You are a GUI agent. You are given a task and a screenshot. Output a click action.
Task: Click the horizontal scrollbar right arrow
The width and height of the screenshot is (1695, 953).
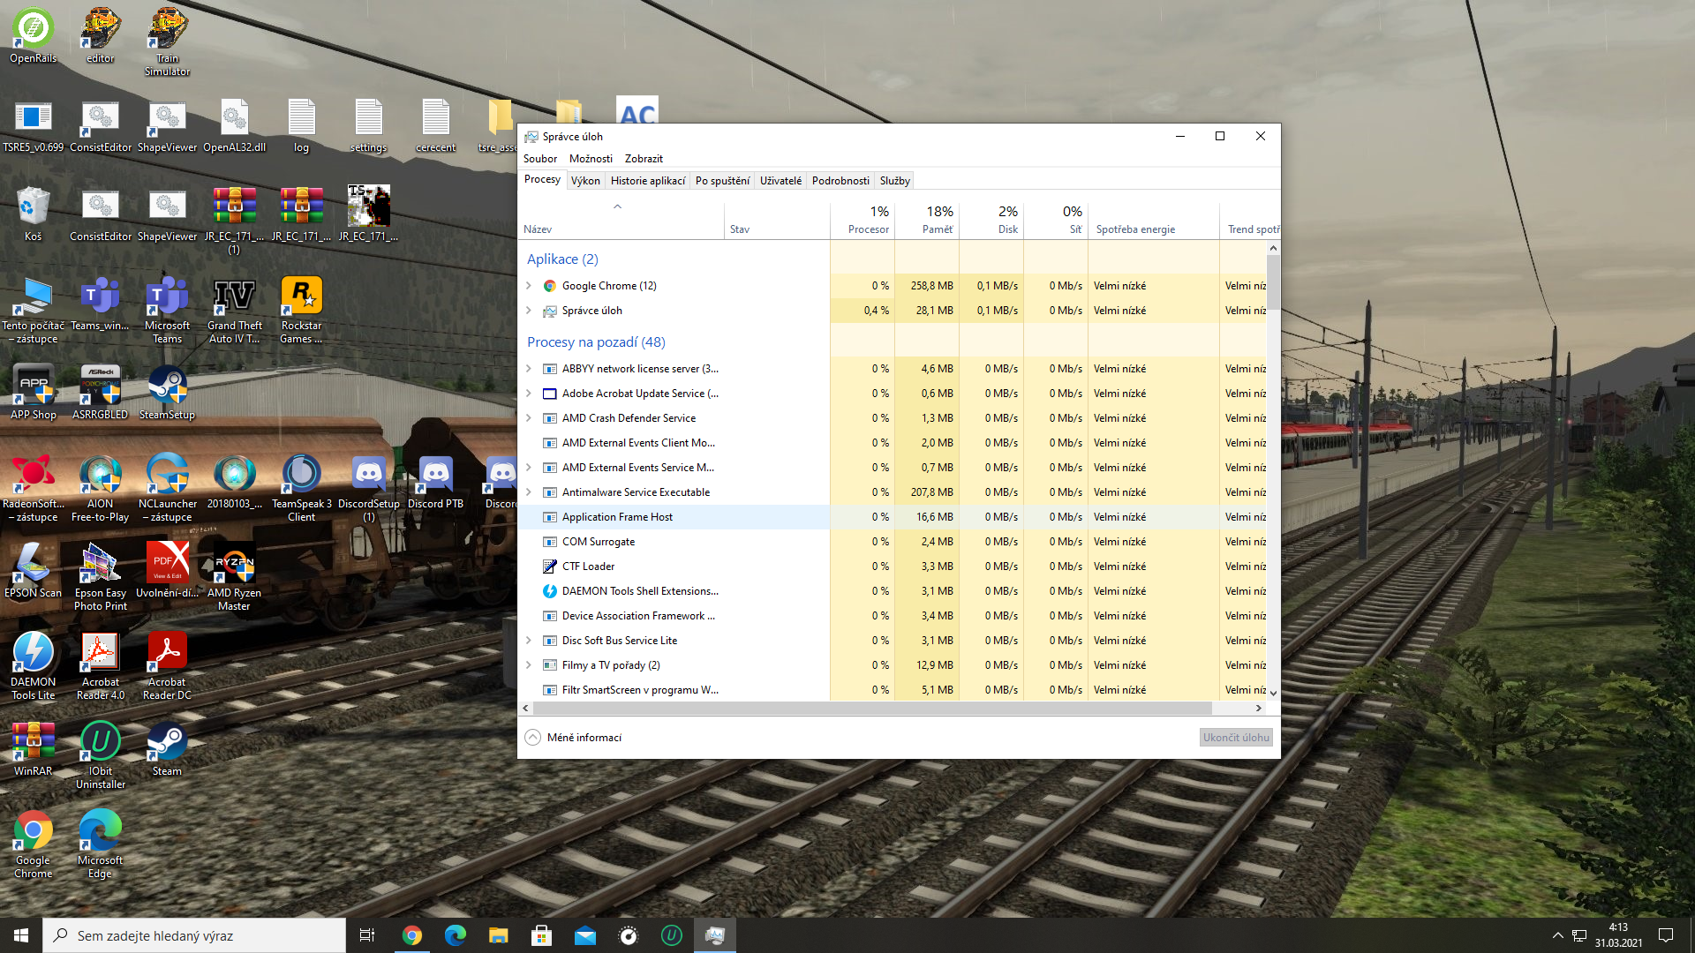(x=1258, y=708)
